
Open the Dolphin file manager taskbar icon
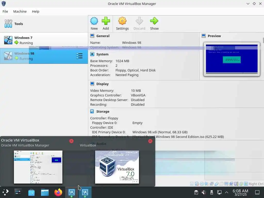tap(45, 192)
